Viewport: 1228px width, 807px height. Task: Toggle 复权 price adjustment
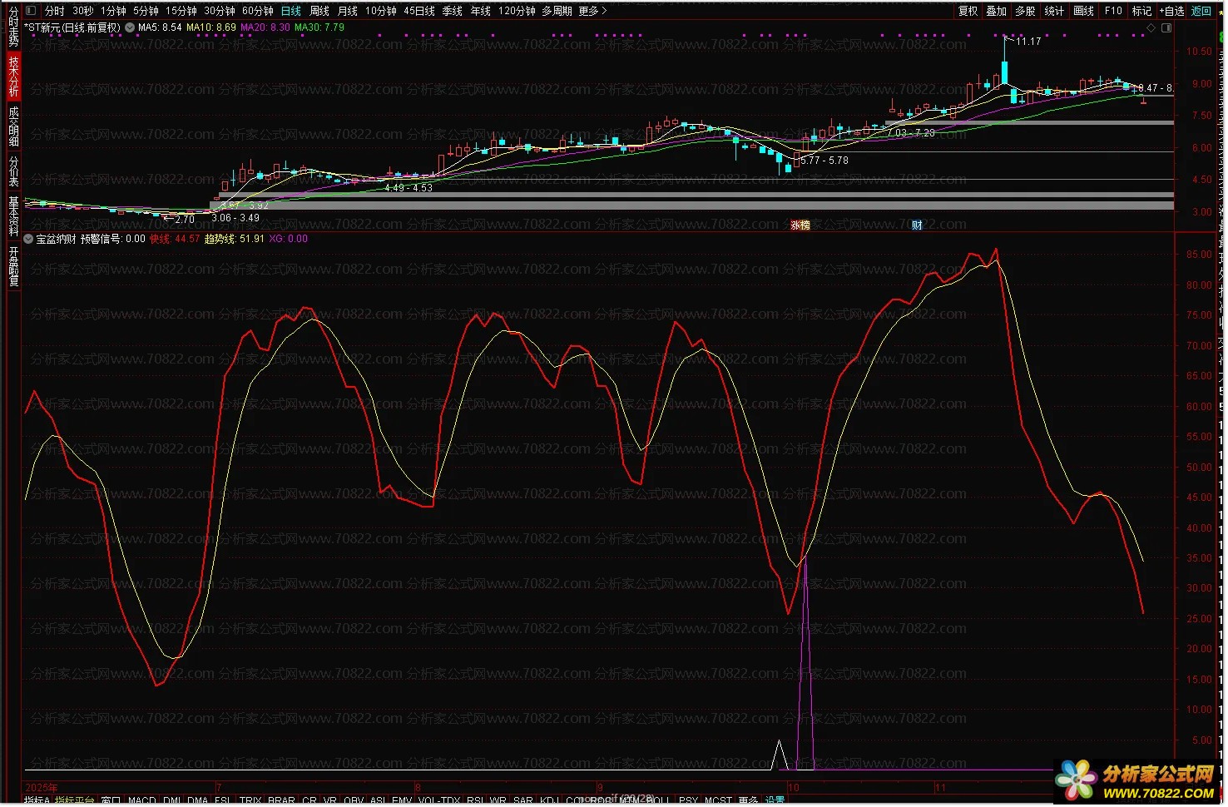968,11
